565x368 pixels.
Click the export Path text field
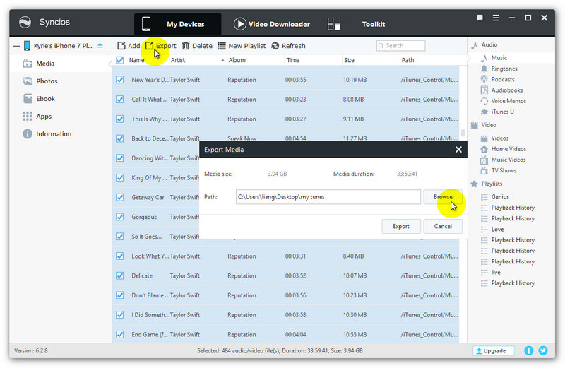pos(328,197)
